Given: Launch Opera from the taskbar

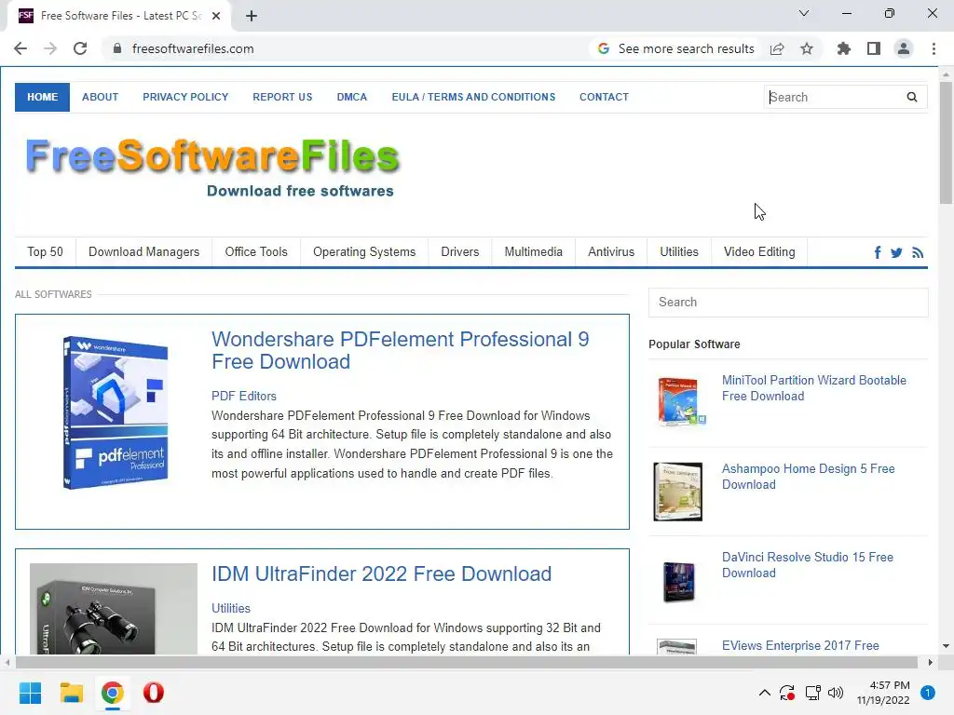Looking at the screenshot, I should 154,693.
